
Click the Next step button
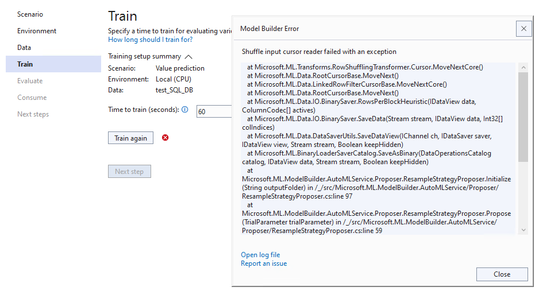pos(129,172)
